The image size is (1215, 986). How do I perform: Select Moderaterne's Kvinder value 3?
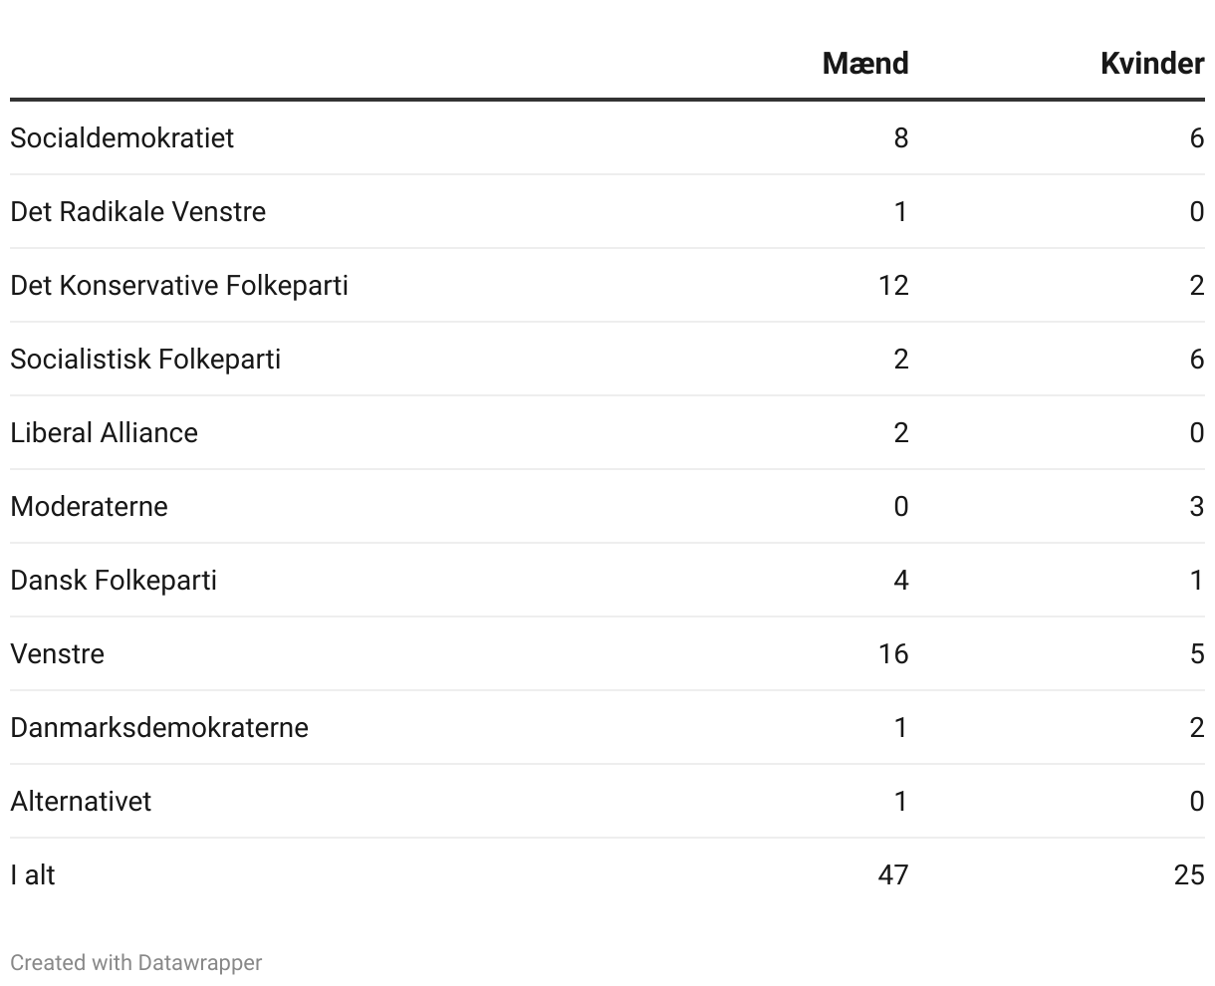pyautogui.click(x=1196, y=506)
